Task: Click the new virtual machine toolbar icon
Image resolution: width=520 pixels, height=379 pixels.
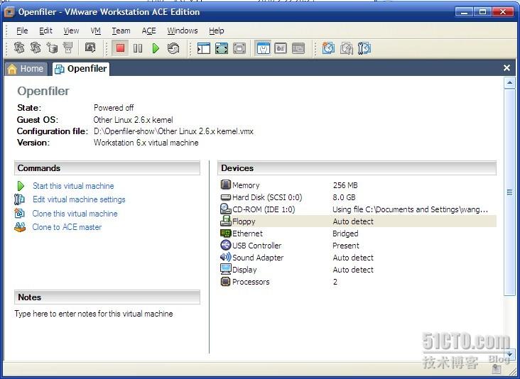Action: (52, 48)
